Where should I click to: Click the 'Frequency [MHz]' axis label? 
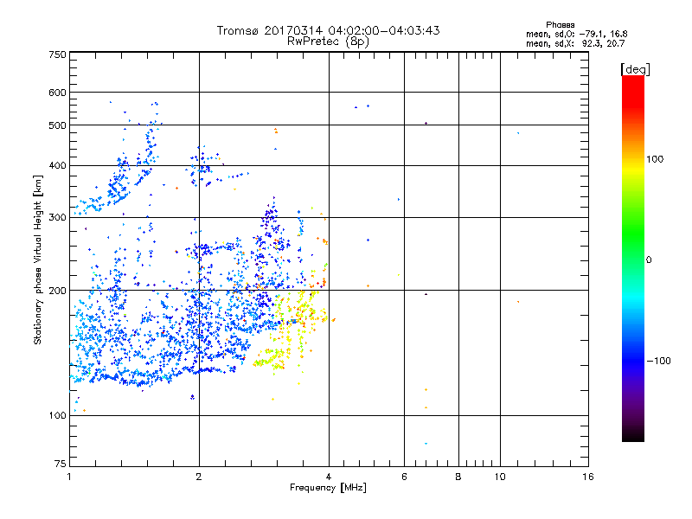[328, 488]
